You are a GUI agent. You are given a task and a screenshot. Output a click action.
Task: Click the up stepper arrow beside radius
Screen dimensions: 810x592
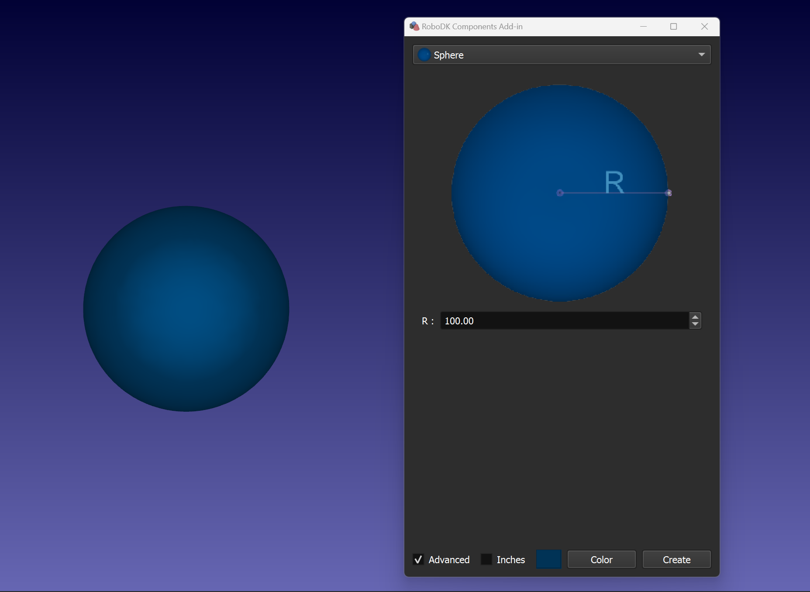coord(695,317)
